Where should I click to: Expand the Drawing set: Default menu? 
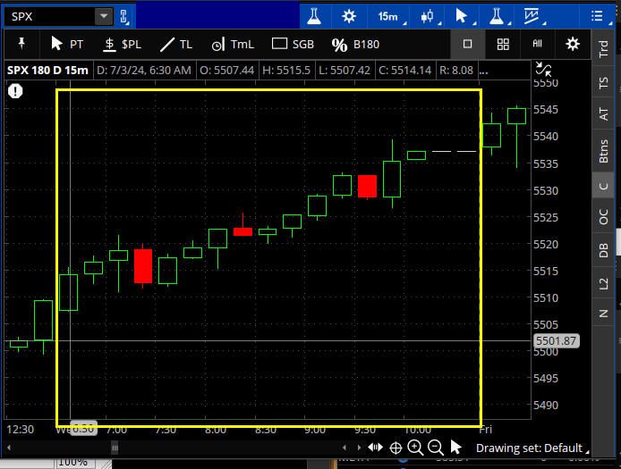532,448
